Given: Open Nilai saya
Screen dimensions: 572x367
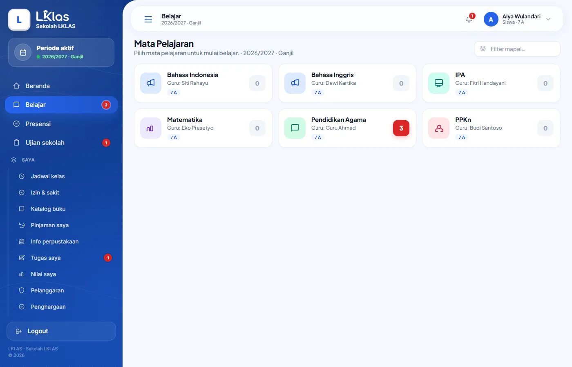Looking at the screenshot, I should [65, 274].
